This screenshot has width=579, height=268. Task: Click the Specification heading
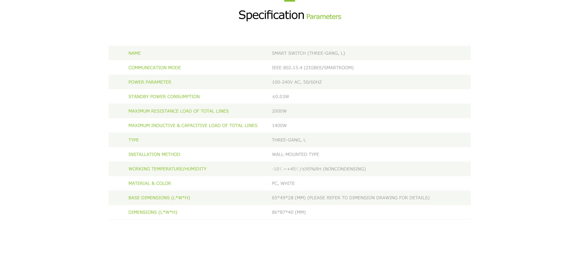tap(271, 15)
